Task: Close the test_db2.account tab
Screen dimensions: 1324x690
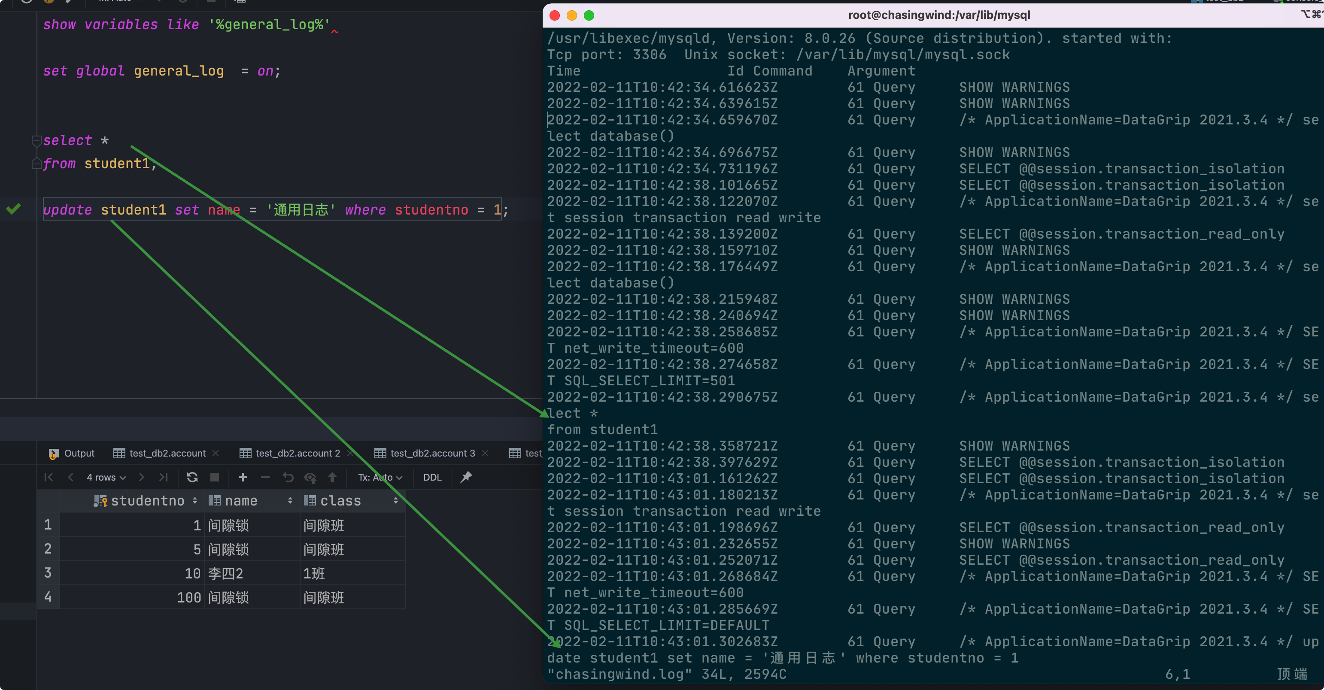Action: click(216, 453)
